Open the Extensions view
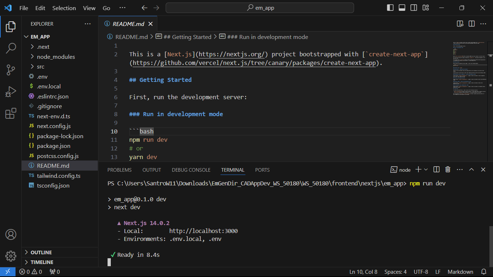The image size is (493, 277). [11, 114]
